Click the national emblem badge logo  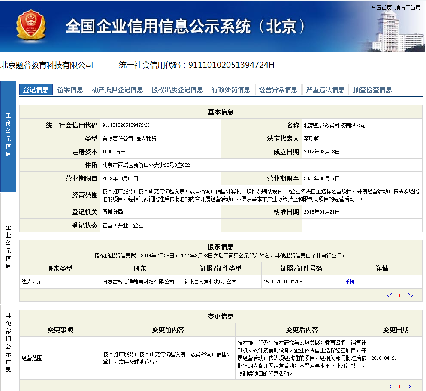[30, 26]
